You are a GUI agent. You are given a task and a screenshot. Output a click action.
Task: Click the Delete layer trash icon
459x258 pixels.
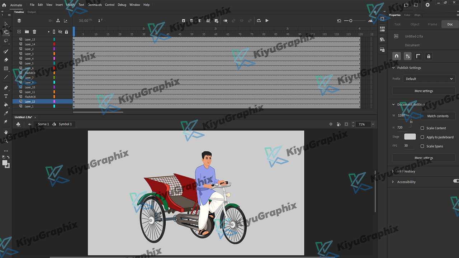(34, 32)
